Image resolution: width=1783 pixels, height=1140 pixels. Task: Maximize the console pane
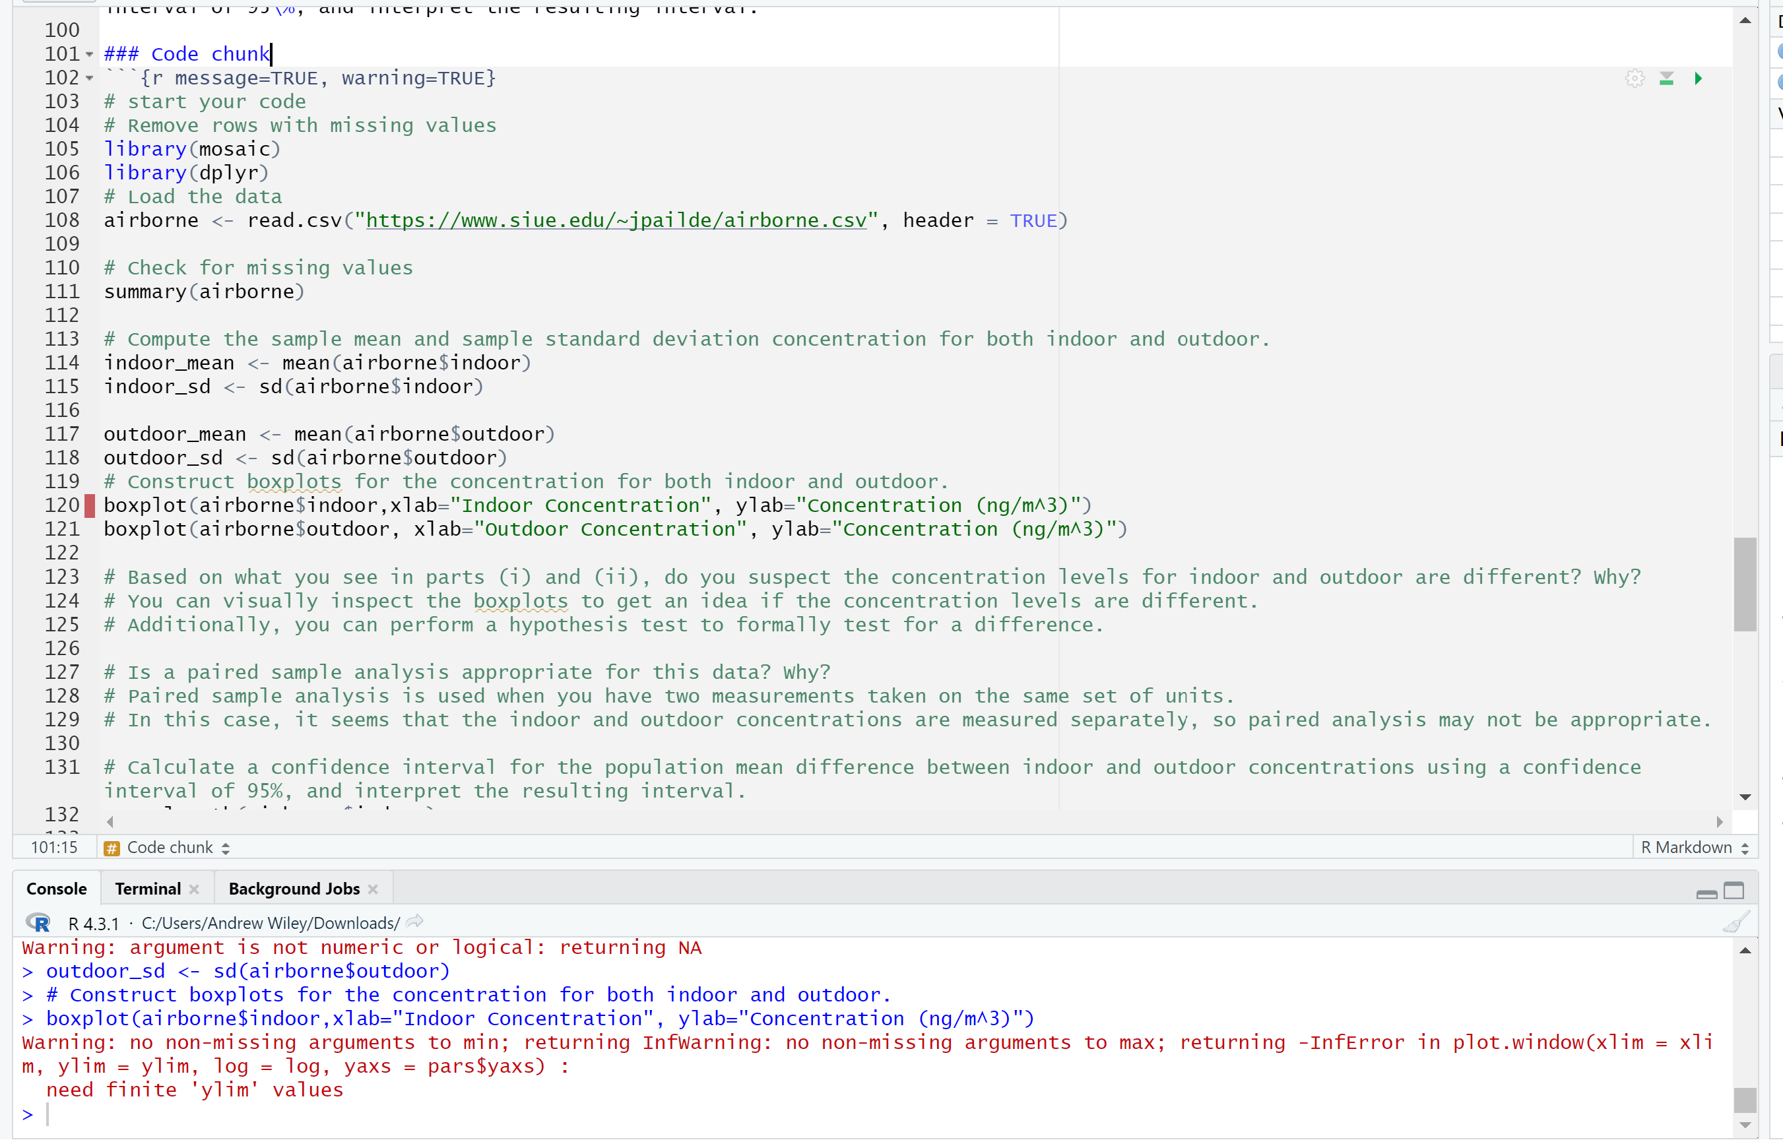[x=1734, y=891]
